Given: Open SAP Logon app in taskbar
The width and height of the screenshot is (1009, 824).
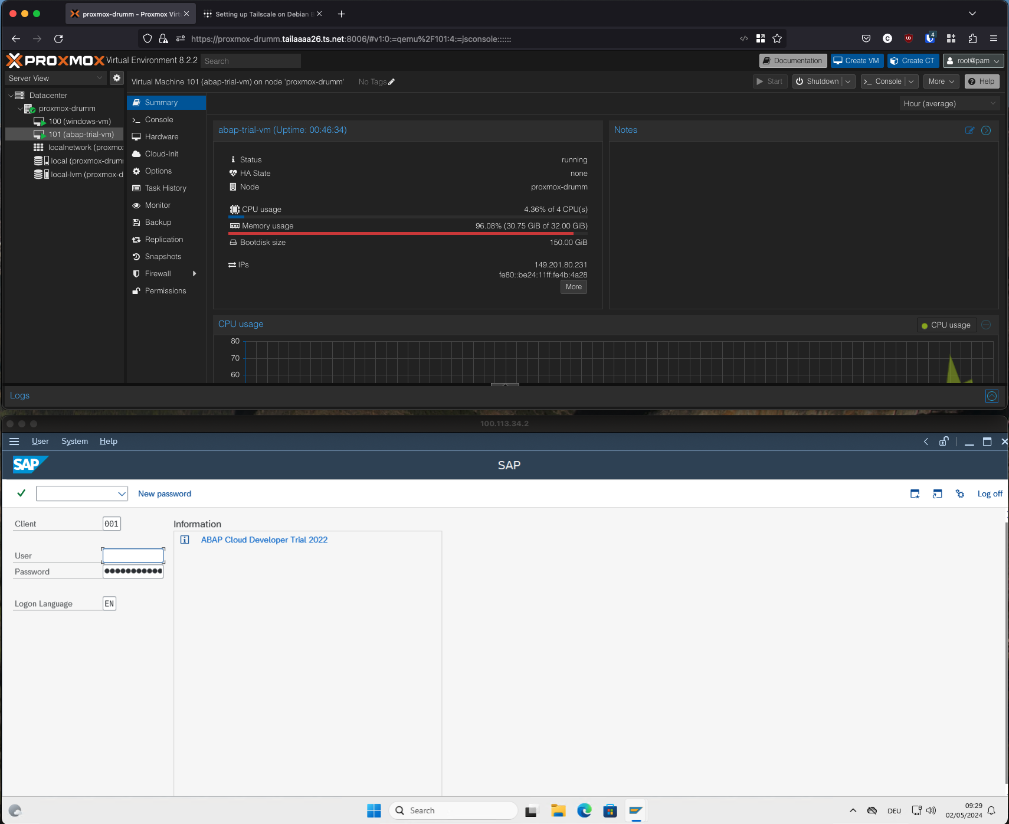Looking at the screenshot, I should (636, 810).
